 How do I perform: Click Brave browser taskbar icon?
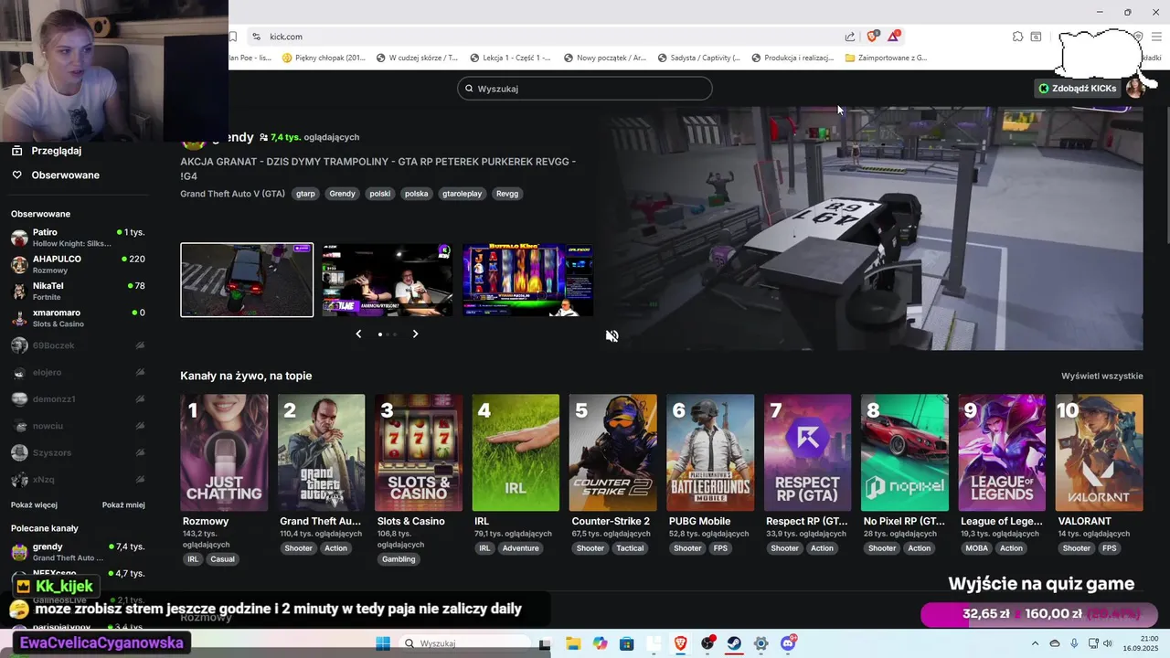click(x=680, y=643)
